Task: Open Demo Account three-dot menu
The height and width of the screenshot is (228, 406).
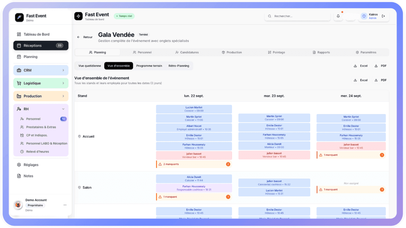Action: pos(65,205)
